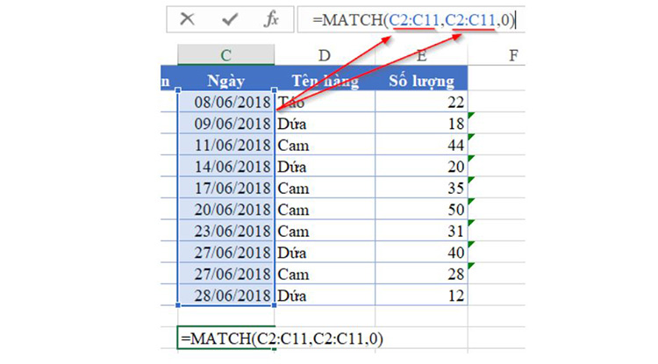Select date cell 28/06/2018
658x364 pixels.
tap(225, 296)
